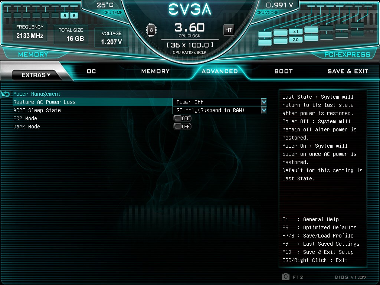The image size is (380, 285).
Task: Toggle Dark Mode switch
Action: point(183,127)
